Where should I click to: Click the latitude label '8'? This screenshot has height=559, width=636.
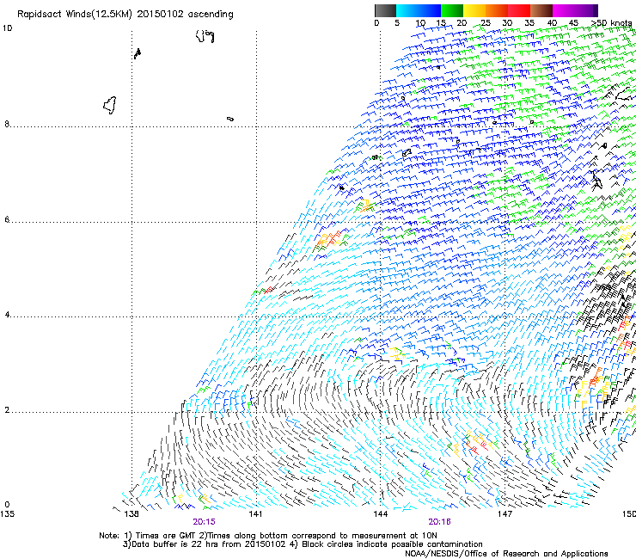point(7,124)
